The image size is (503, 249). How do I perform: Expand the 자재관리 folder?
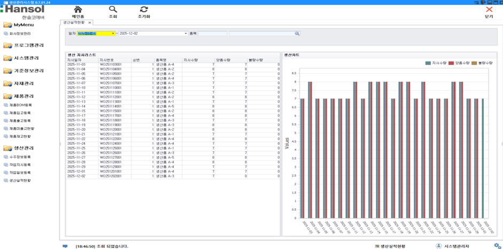pos(8,84)
